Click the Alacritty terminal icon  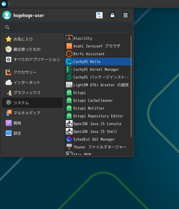pos(69,38)
